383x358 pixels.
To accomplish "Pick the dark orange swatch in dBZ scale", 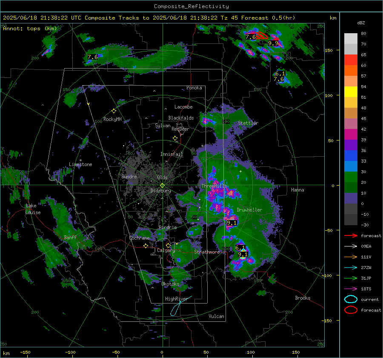I will pyautogui.click(x=351, y=70).
